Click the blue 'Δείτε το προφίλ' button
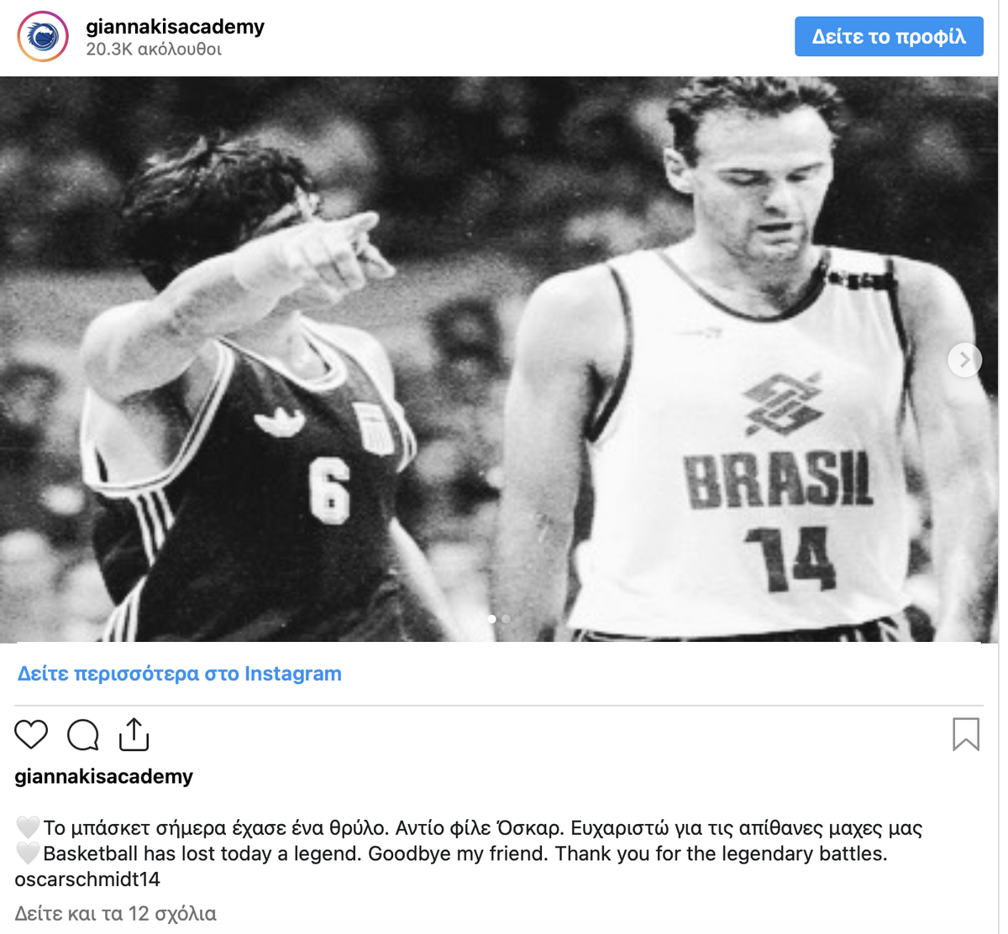1008x934 pixels. (x=889, y=36)
